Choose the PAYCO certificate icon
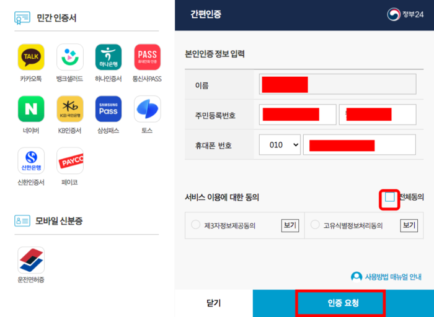Viewport: 434px width, 317px height. click(x=69, y=160)
